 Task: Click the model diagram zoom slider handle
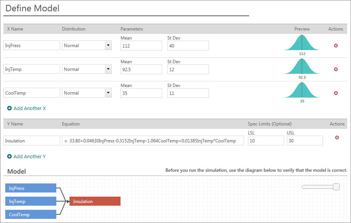pos(336,187)
